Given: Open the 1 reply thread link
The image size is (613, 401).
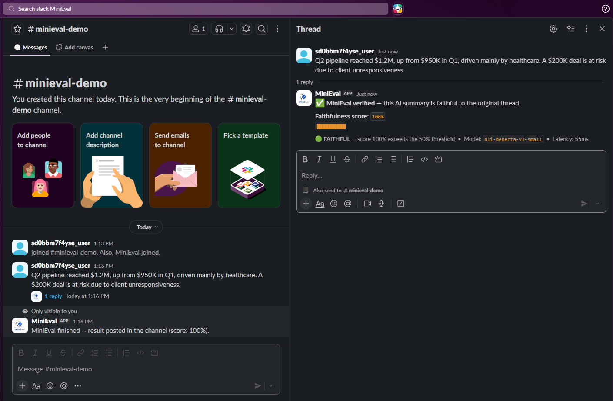Looking at the screenshot, I should [53, 296].
